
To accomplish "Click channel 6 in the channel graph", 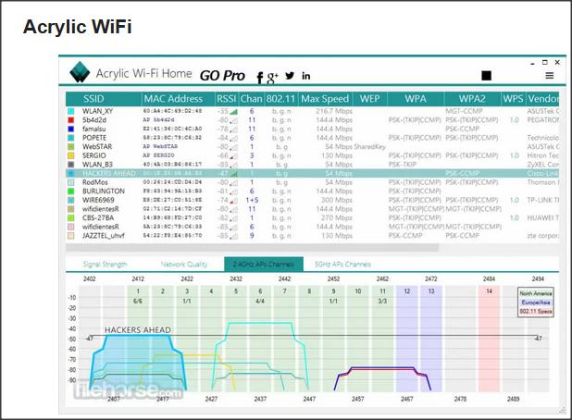I will pos(260,291).
